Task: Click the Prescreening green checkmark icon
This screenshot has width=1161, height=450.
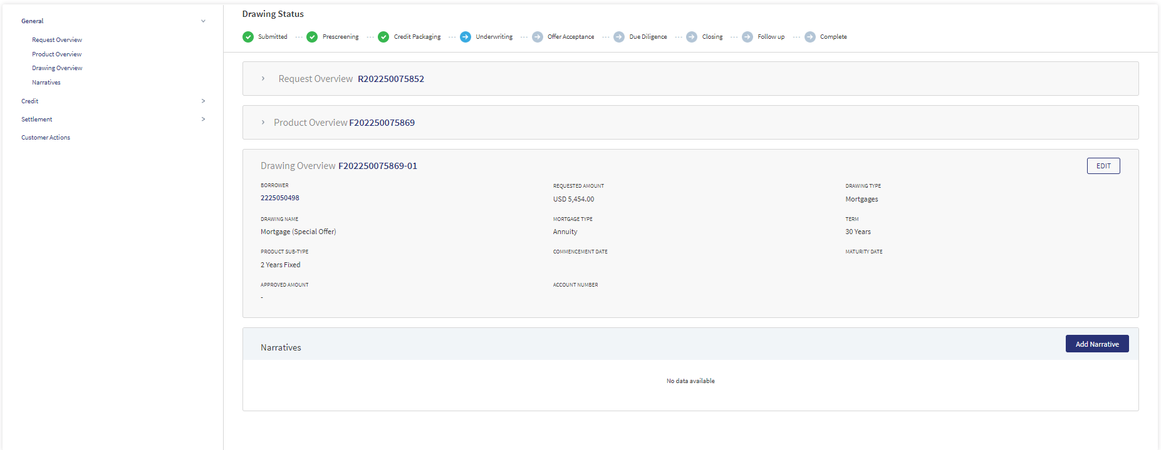Action: 312,37
